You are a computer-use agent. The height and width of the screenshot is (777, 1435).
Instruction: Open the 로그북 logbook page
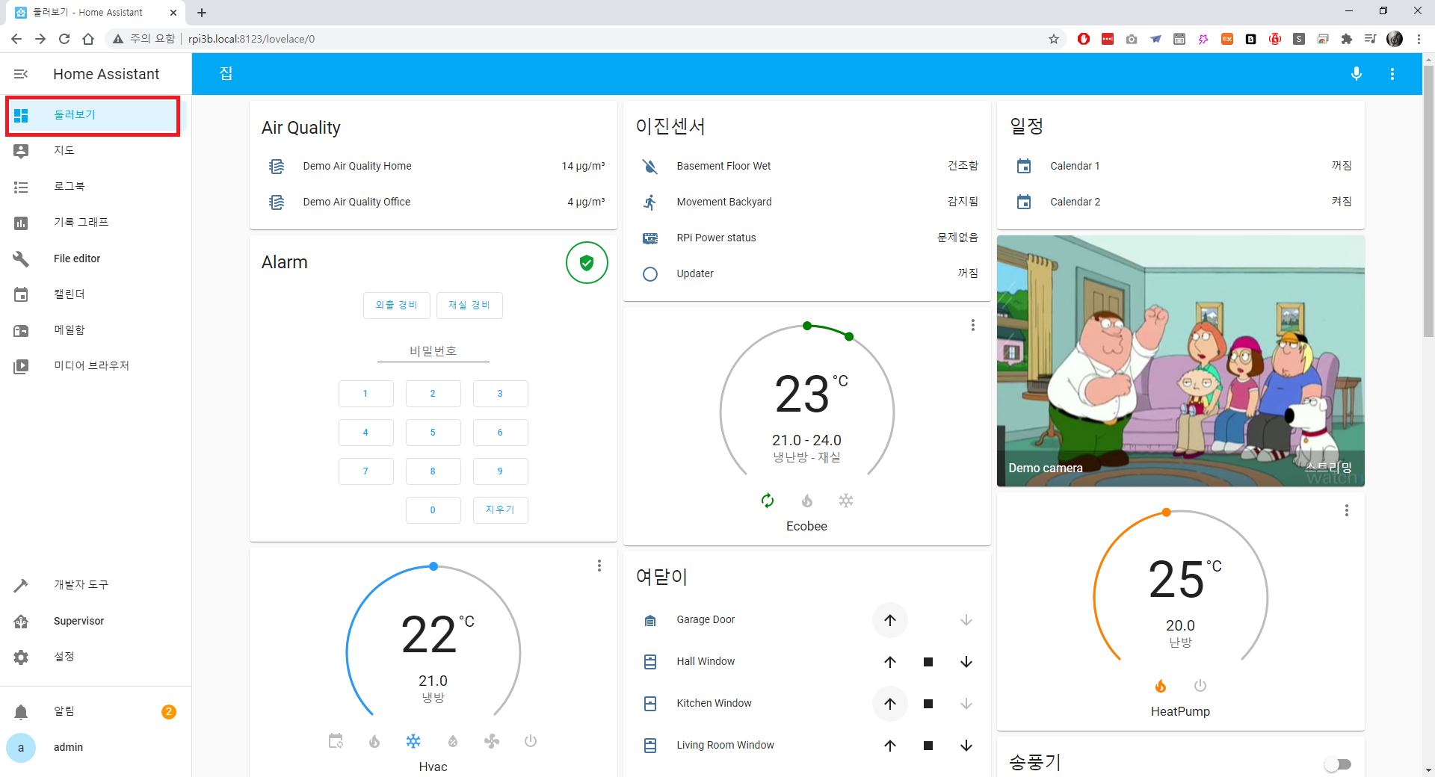(96, 186)
